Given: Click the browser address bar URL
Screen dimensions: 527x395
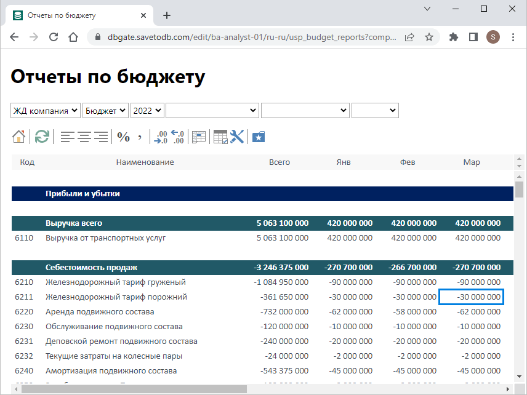Looking at the screenshot, I should [246, 37].
